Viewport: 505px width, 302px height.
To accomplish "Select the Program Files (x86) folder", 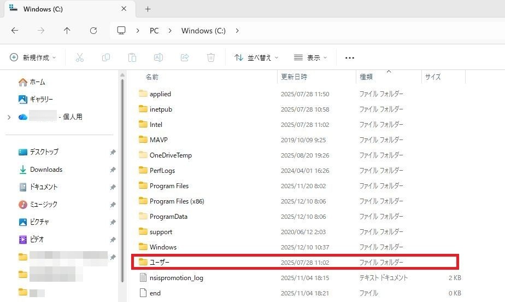I will point(177,201).
